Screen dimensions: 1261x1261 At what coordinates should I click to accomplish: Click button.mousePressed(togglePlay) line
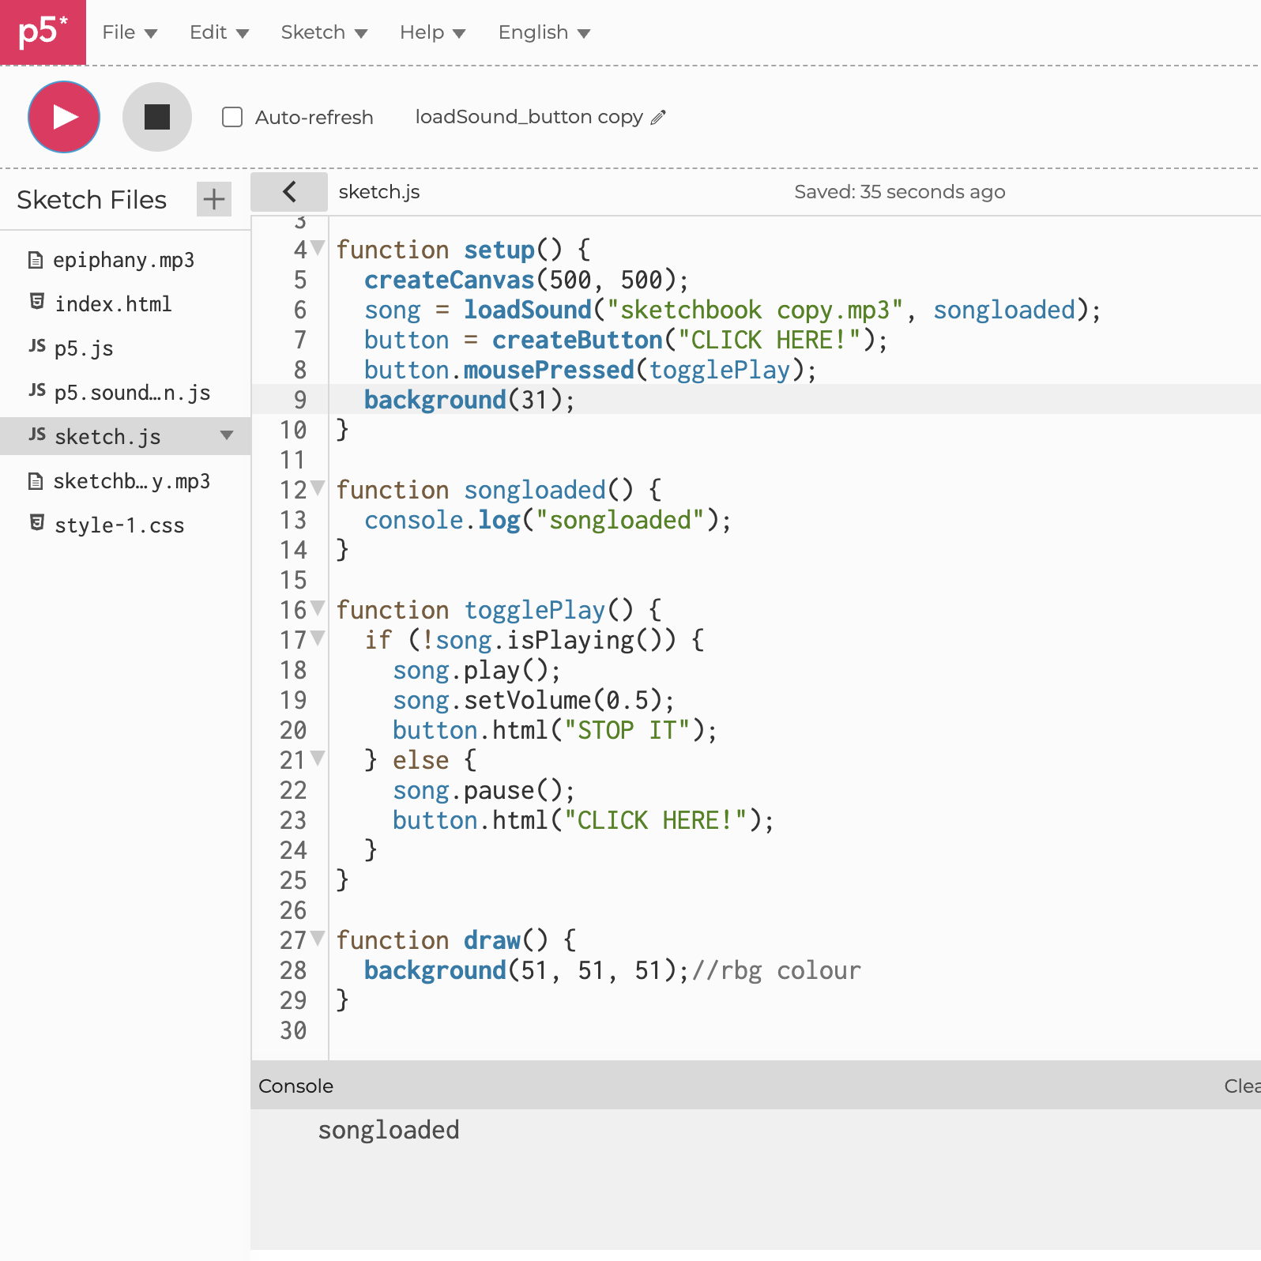click(590, 370)
